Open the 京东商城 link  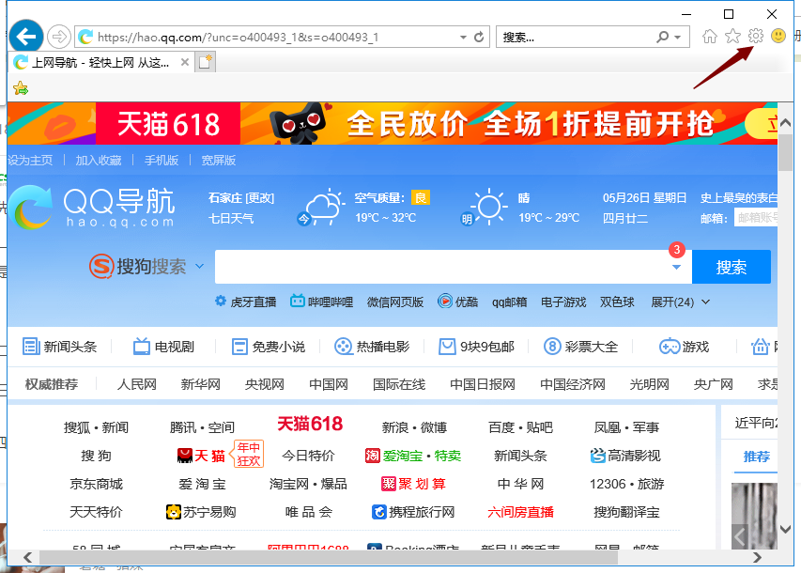coord(96,484)
